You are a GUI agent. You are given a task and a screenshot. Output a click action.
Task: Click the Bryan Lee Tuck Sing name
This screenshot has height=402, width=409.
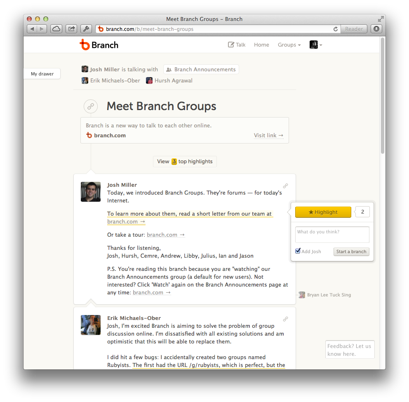pyautogui.click(x=329, y=295)
